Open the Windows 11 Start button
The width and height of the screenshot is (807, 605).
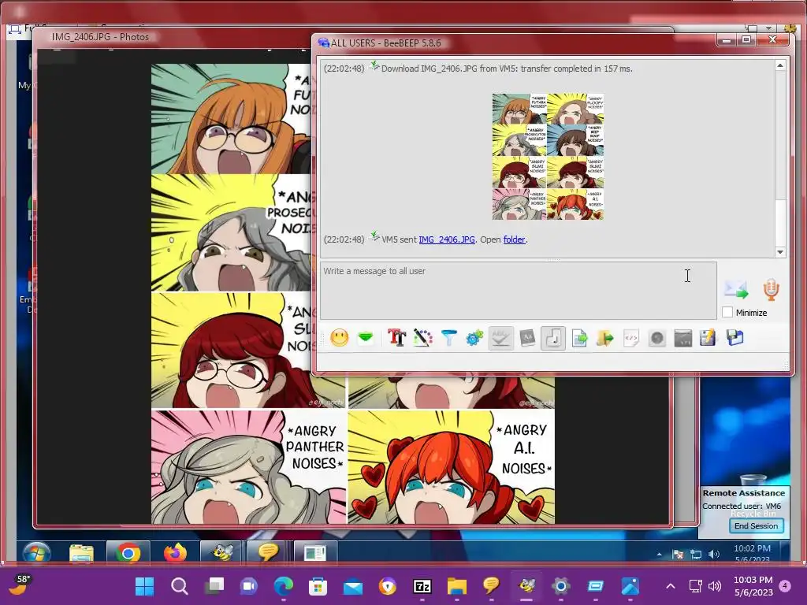tap(145, 586)
